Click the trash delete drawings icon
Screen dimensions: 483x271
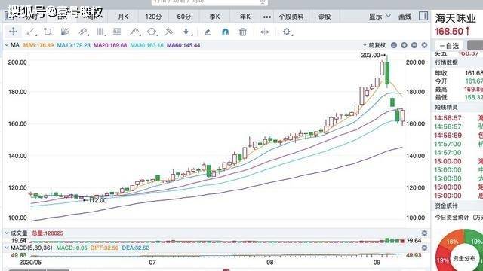coord(243,32)
